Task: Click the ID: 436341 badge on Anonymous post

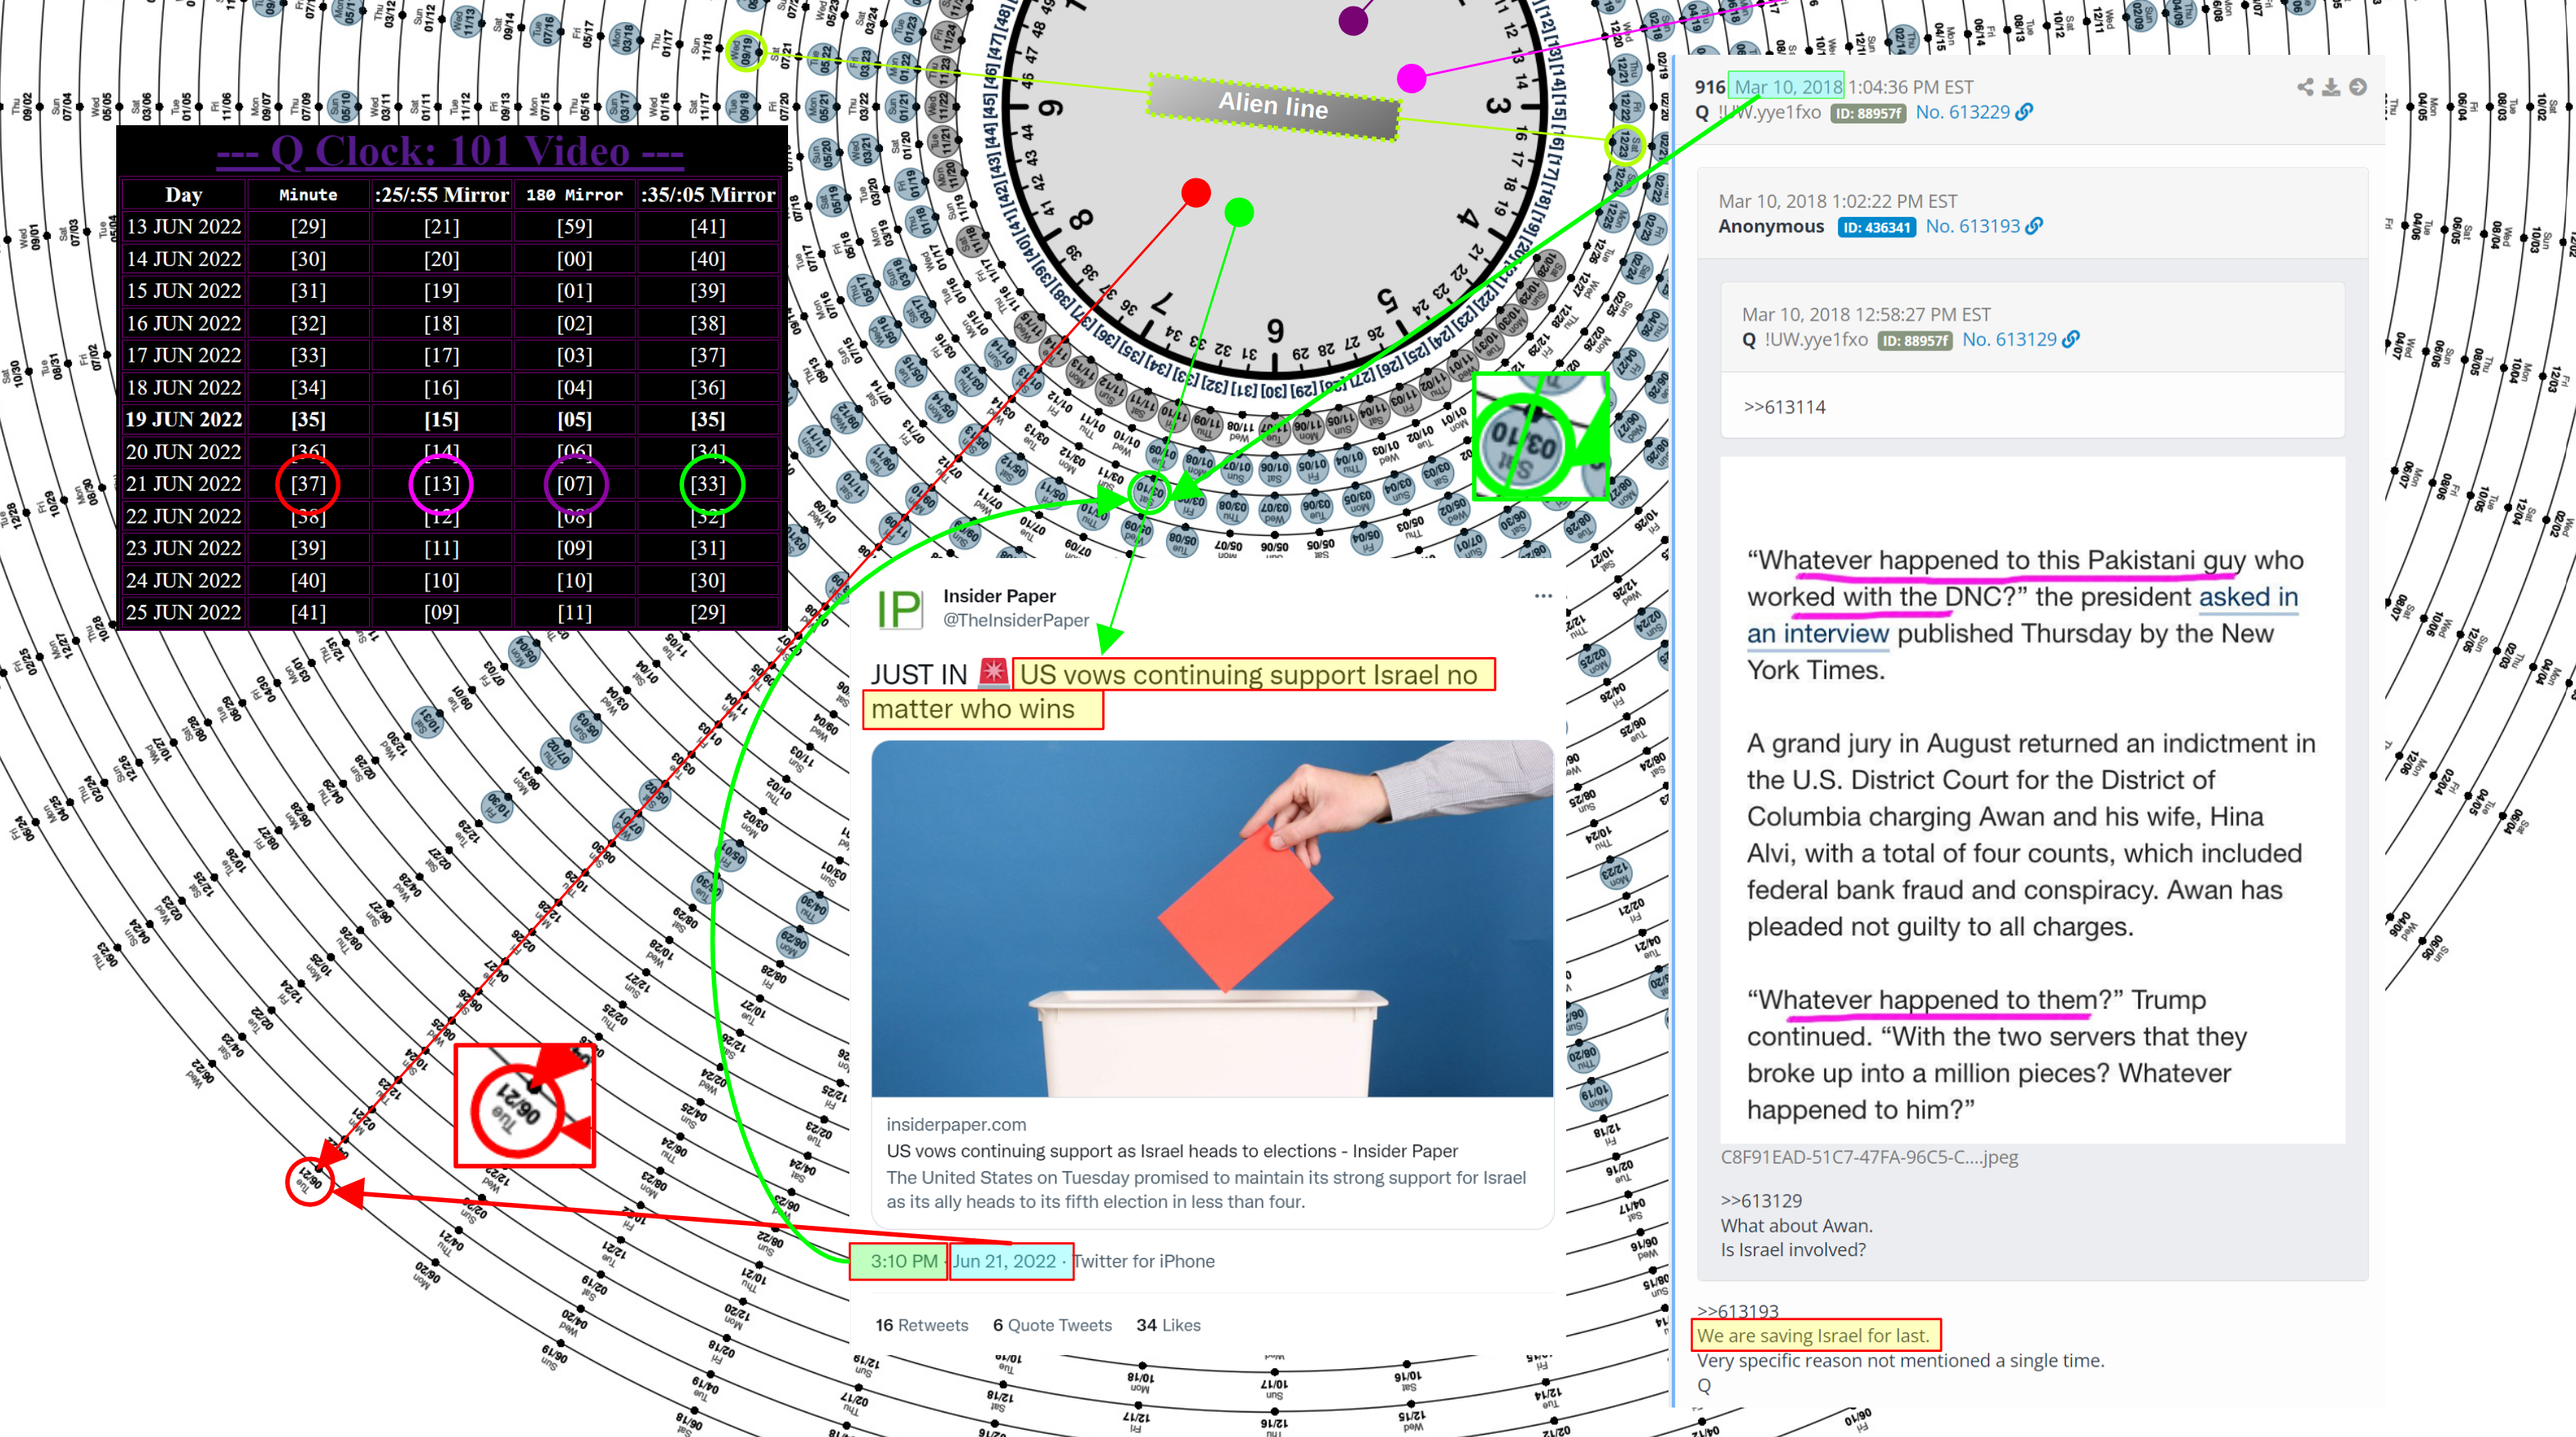Action: click(x=1877, y=227)
